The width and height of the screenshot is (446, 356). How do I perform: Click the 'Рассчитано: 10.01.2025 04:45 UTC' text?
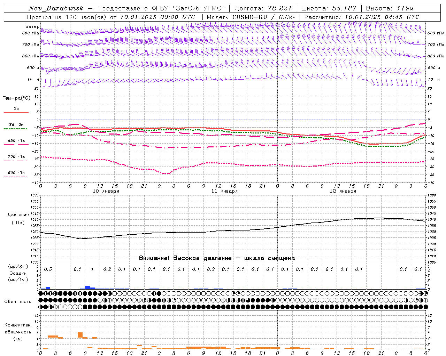[x=362, y=17]
